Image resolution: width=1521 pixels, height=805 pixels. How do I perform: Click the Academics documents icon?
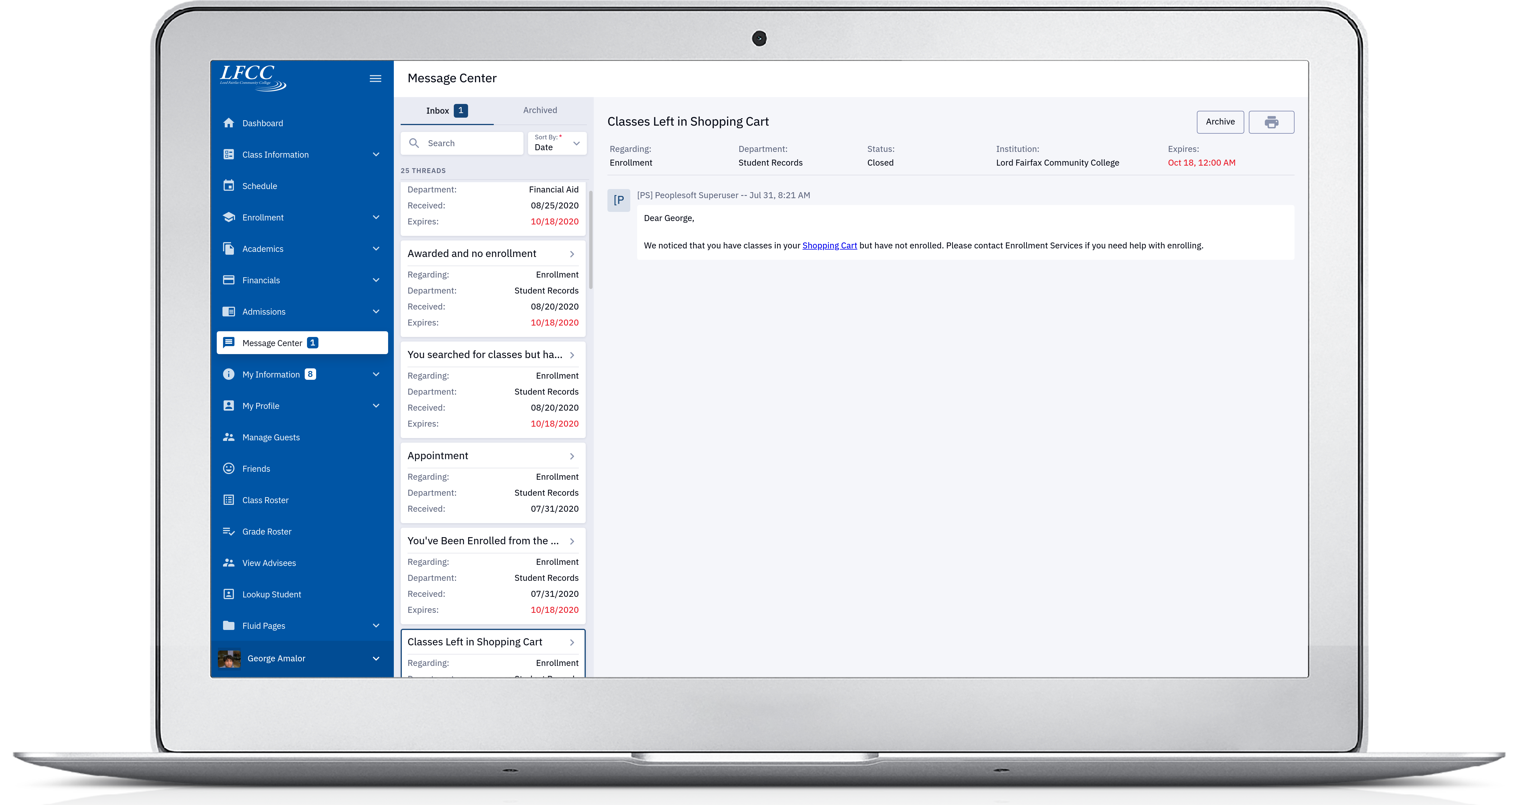228,249
